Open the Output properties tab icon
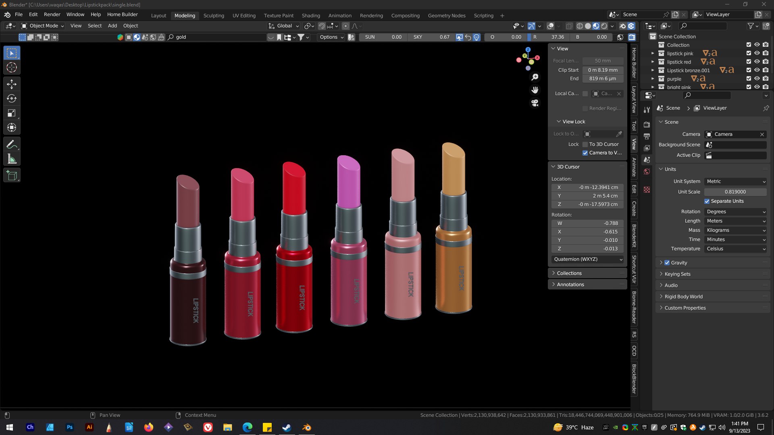Image resolution: width=774 pixels, height=435 pixels. [647, 136]
